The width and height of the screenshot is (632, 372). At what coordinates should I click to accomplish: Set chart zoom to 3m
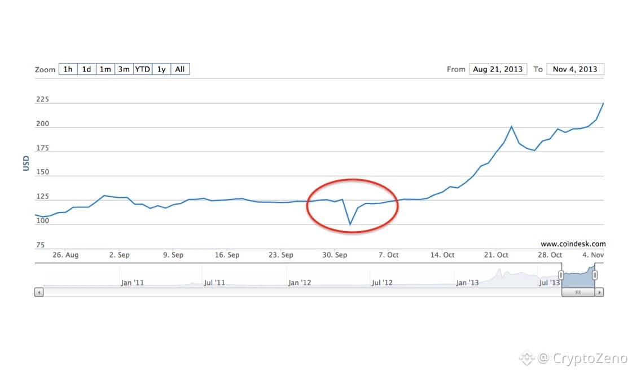pos(124,69)
